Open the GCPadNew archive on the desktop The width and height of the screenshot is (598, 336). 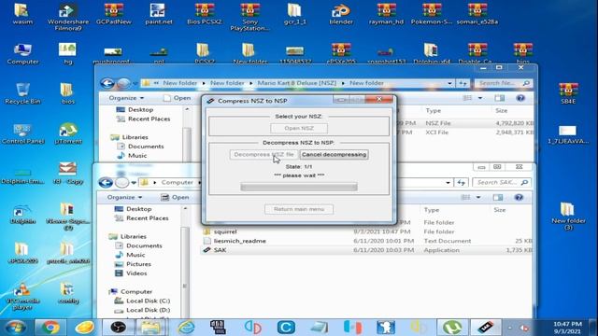click(x=114, y=14)
